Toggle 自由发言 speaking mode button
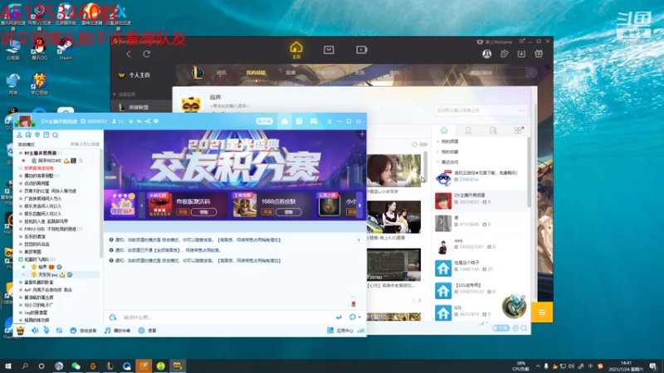Image resolution: width=664 pixels, height=373 pixels. click(83, 330)
